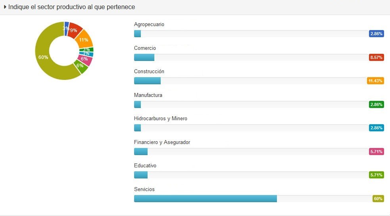Viewport: 390px width, 216px height.
Task: Click the Educativo 5.71% green badge
Action: tap(376, 175)
